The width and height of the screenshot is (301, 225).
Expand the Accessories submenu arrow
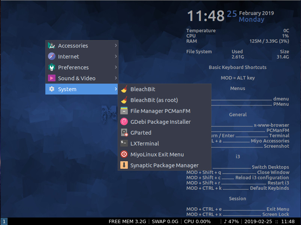coord(116,45)
